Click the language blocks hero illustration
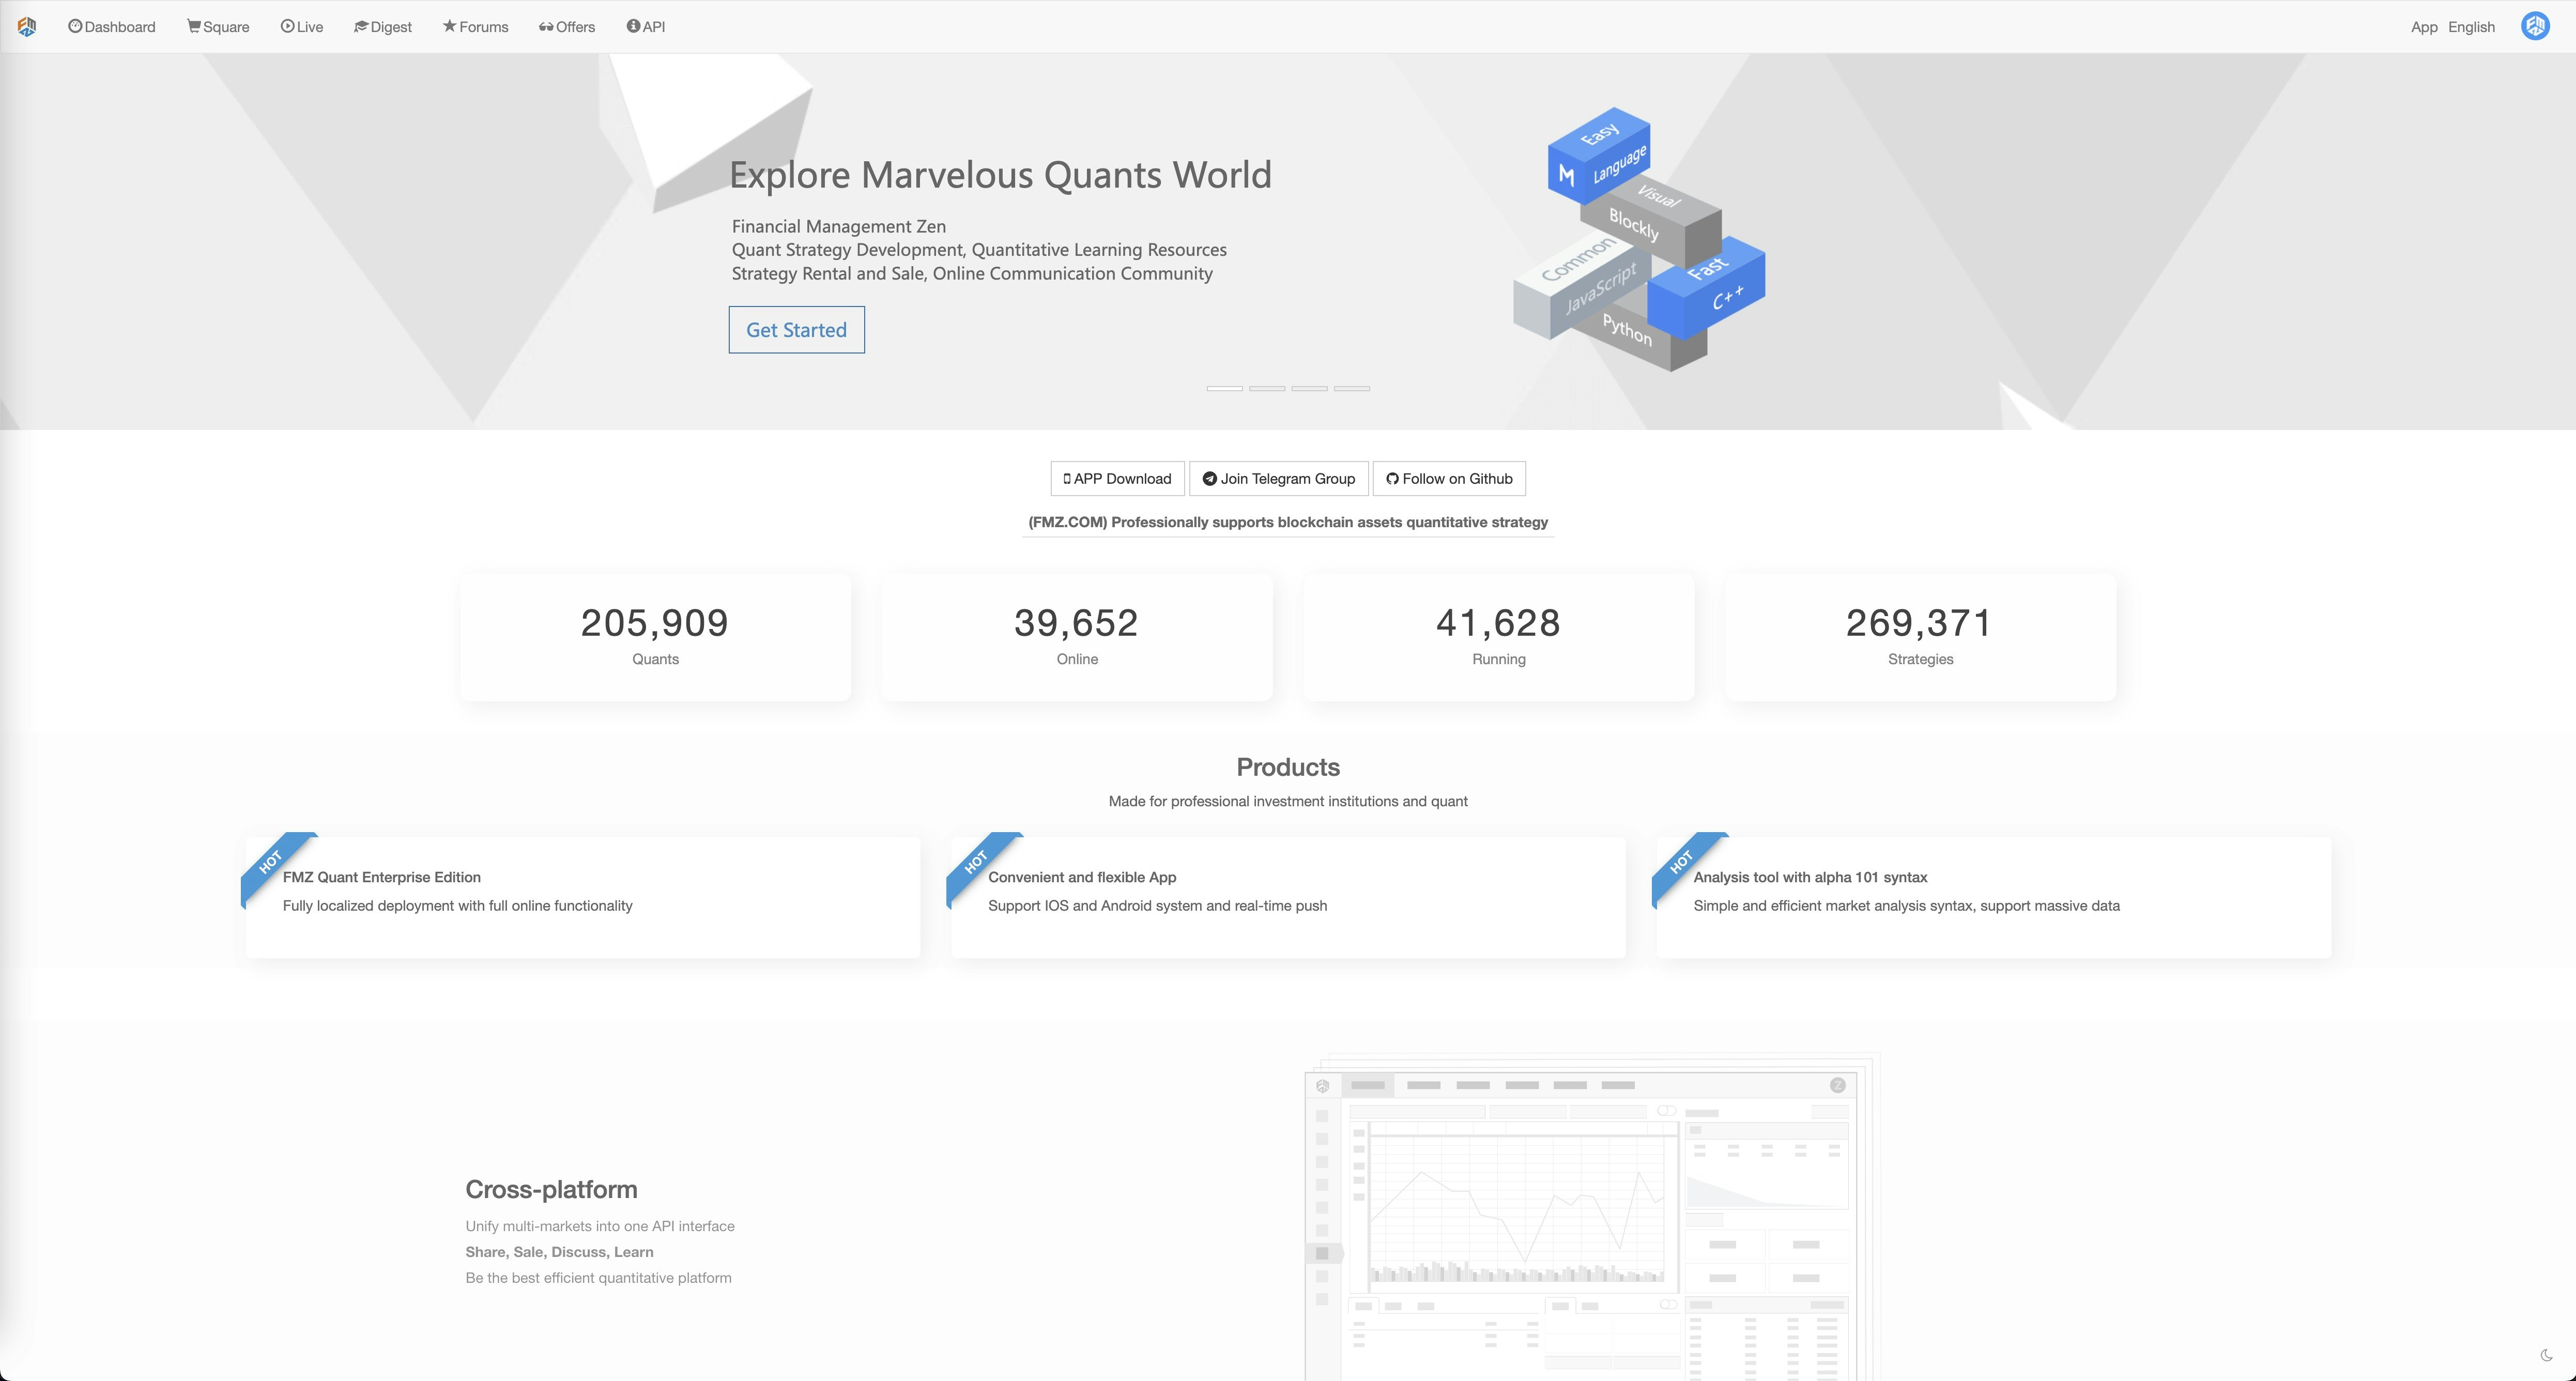Viewport: 2576px width, 1381px height. pos(1640,240)
